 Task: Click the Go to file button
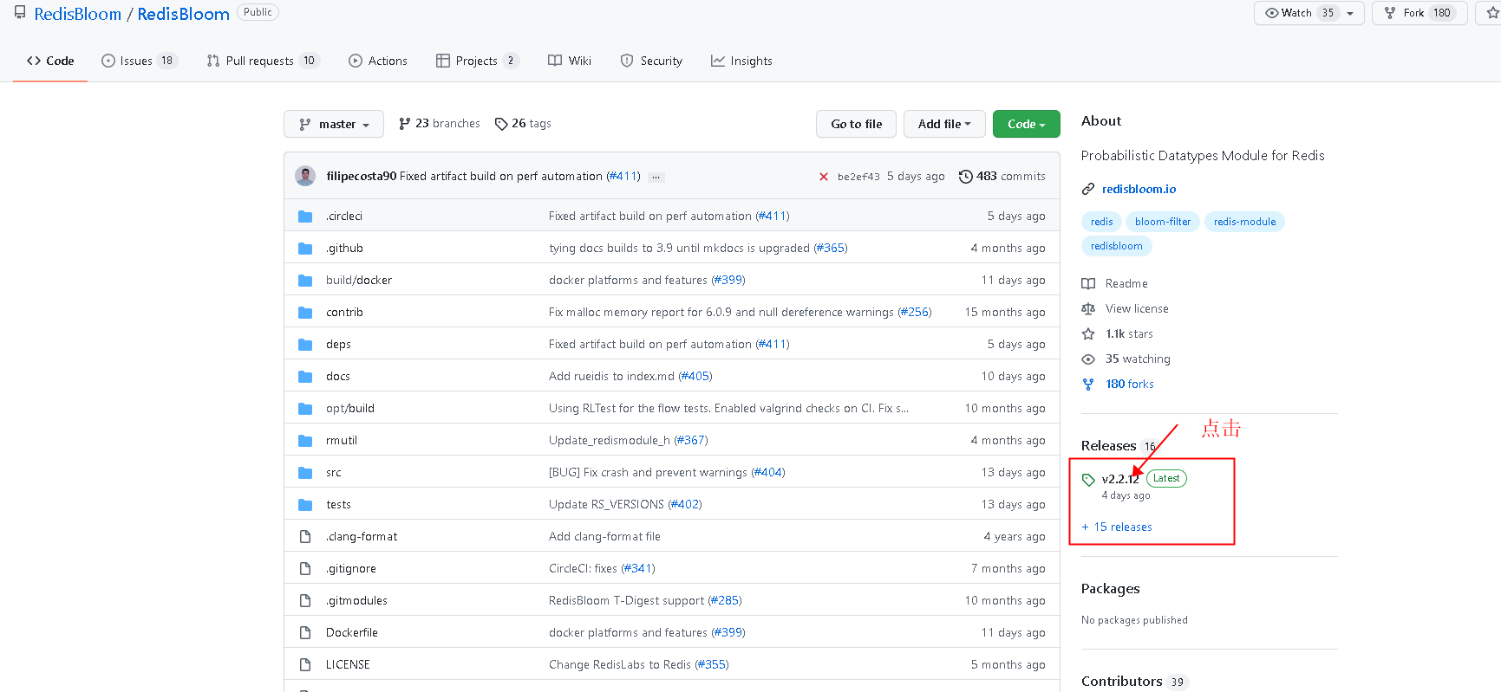pos(857,124)
